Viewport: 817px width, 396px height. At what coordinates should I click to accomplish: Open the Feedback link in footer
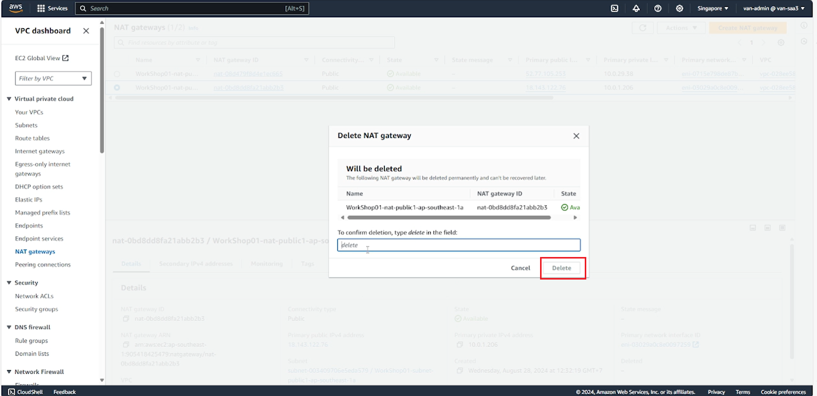tap(65, 392)
